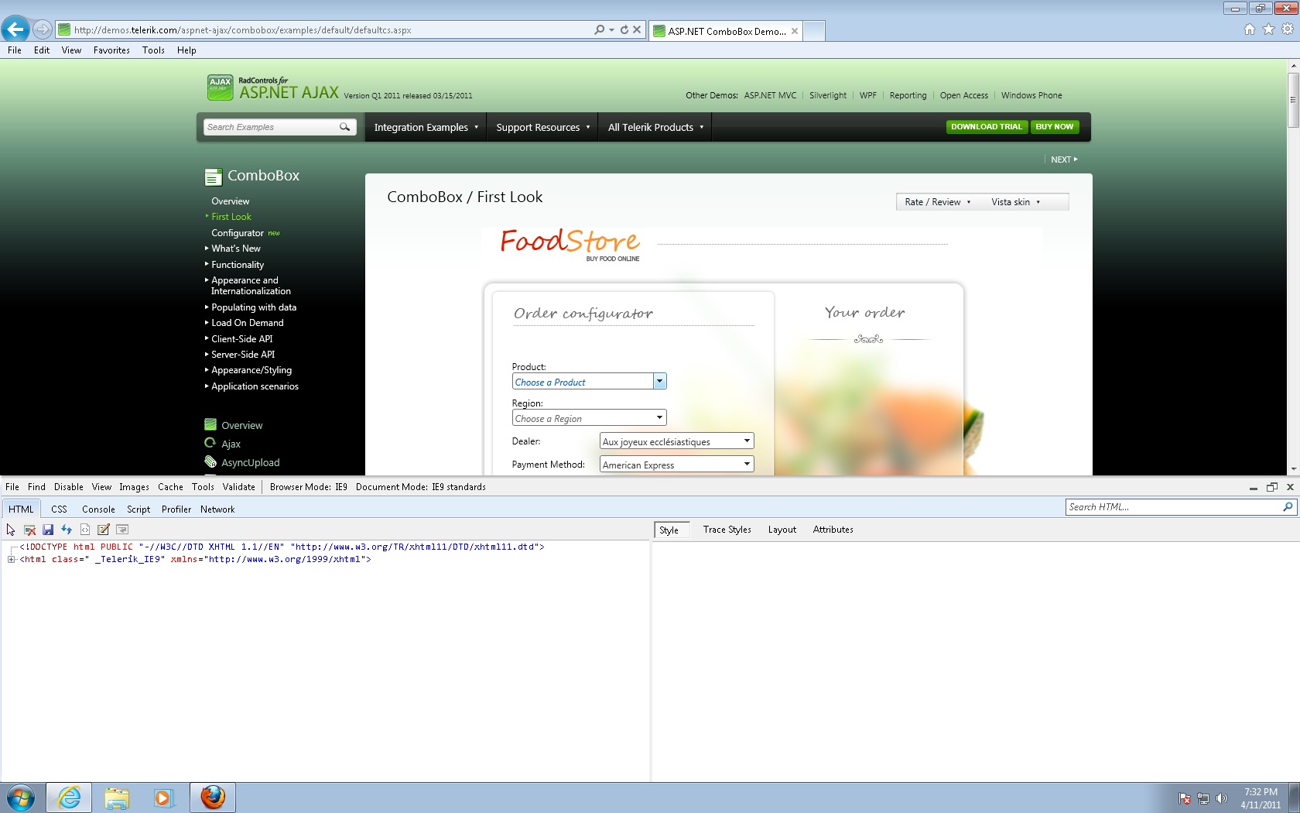This screenshot has width=1300, height=813.
Task: Click the Refresh icon in address bar
Action: [624, 30]
